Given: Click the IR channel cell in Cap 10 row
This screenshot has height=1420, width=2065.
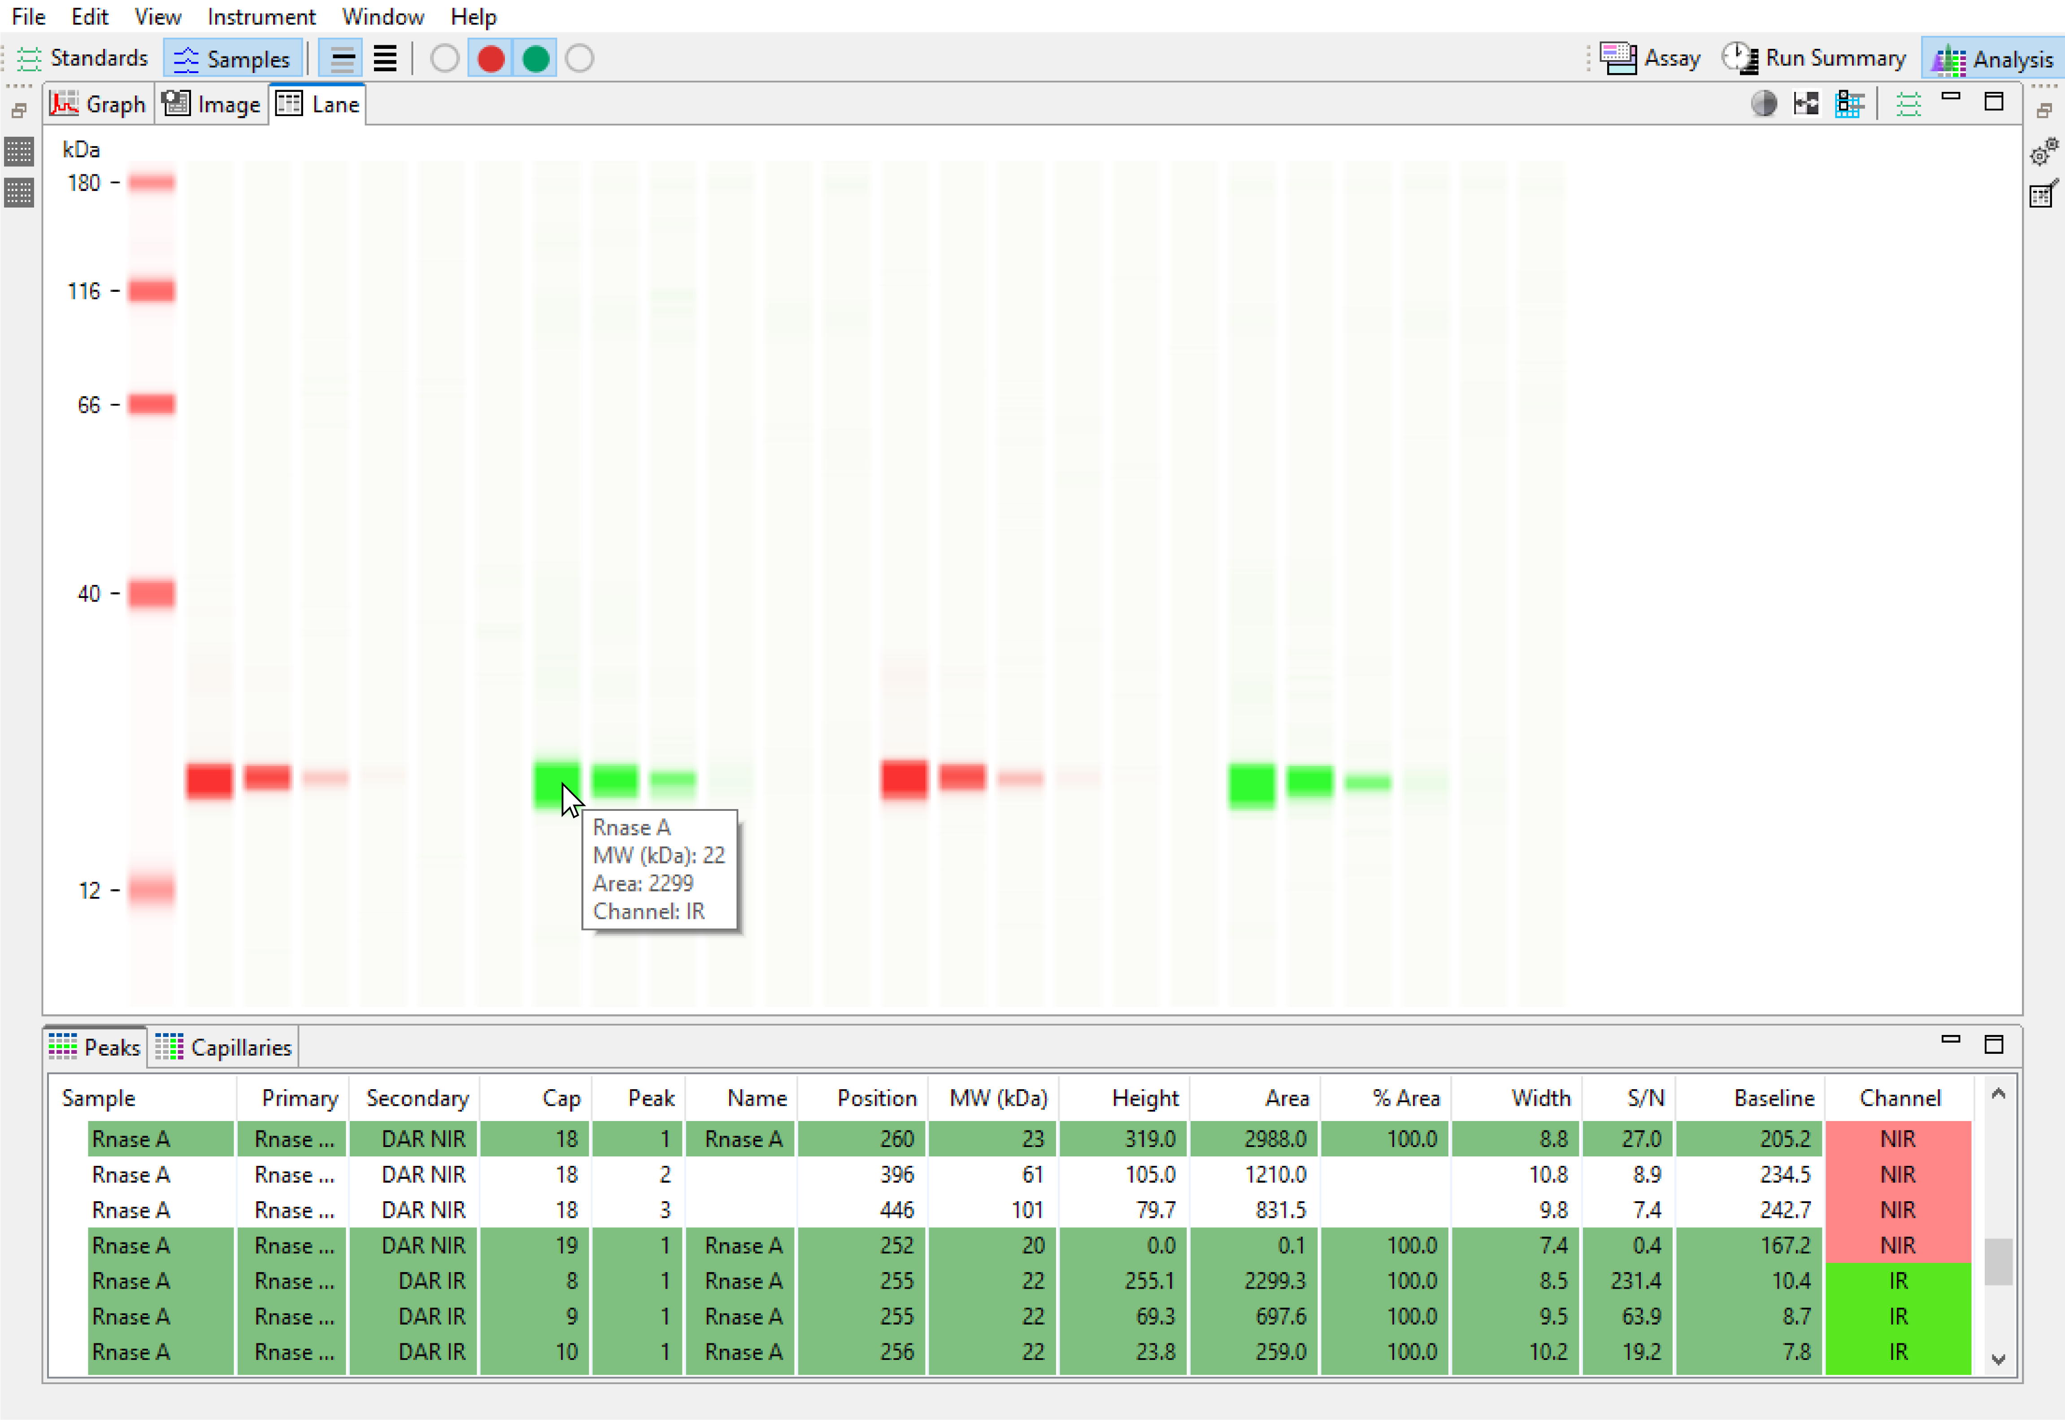Looking at the screenshot, I should pyautogui.click(x=1899, y=1352).
